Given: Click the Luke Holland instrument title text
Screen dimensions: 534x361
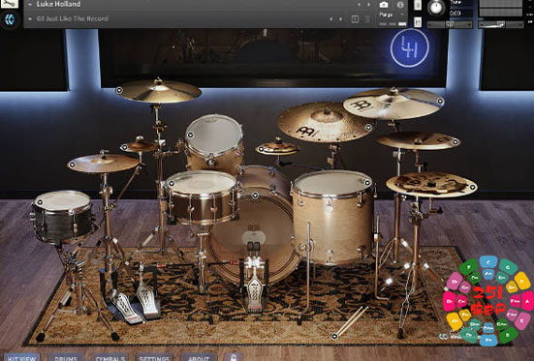Looking at the screenshot, I should pyautogui.click(x=58, y=5).
